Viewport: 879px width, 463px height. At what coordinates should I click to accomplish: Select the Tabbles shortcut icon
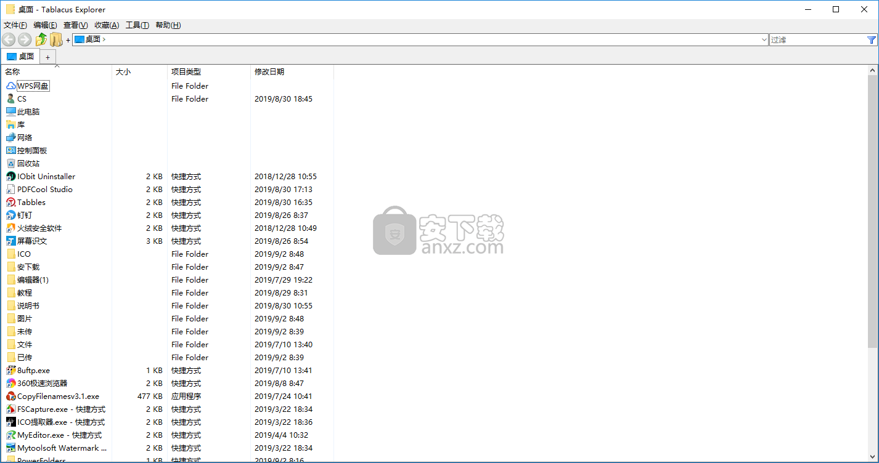tap(11, 202)
